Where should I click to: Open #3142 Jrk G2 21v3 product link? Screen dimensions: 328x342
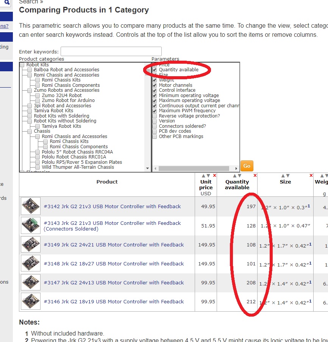112,207
